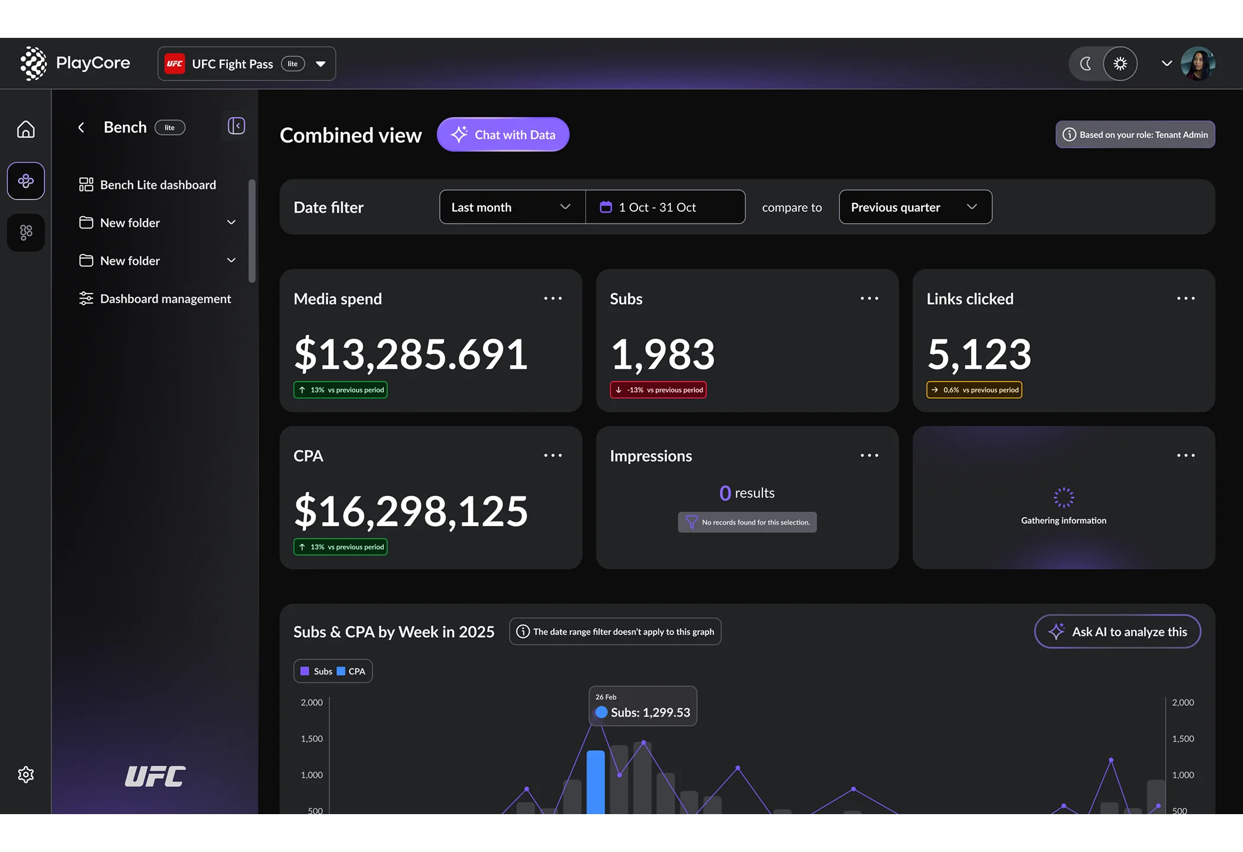Click Ask AI to analyze this button
The image size is (1243, 852).
click(1117, 632)
